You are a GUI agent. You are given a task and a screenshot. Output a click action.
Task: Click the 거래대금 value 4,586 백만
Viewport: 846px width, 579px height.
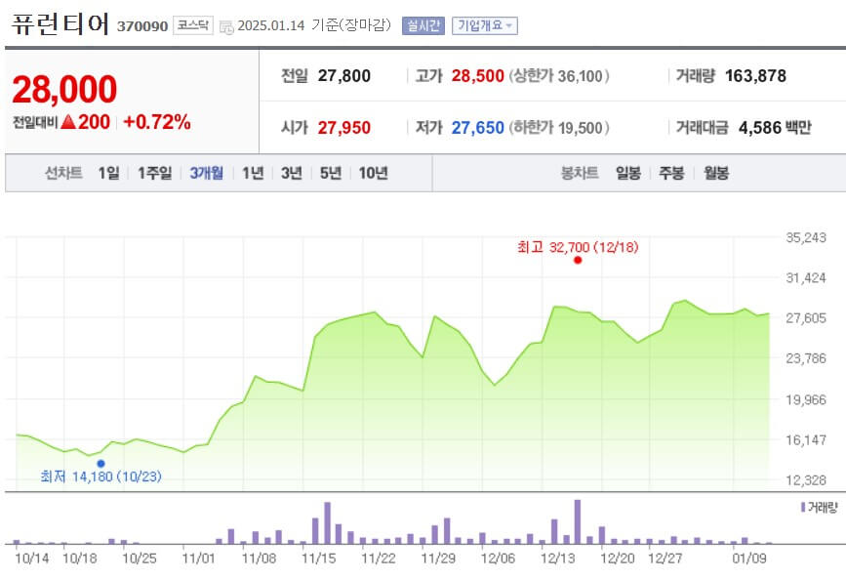(x=775, y=128)
